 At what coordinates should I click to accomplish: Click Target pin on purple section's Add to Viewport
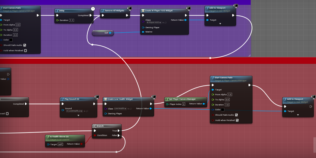click(207, 20)
